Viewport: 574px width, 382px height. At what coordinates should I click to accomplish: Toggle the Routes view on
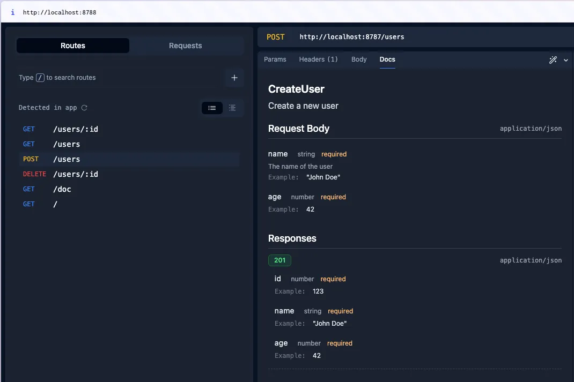pyautogui.click(x=72, y=46)
